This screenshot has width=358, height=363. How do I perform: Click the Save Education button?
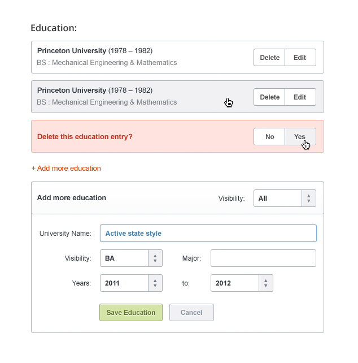point(131,313)
